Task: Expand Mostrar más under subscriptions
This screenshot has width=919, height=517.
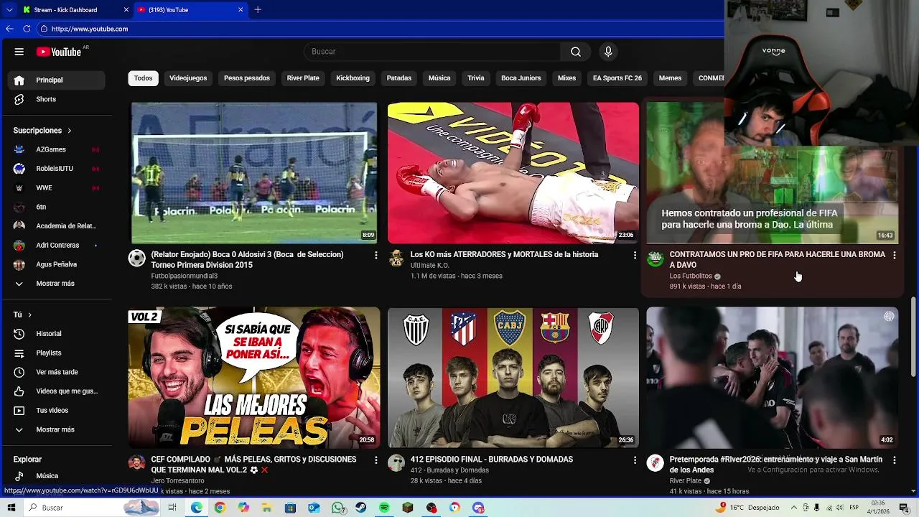Action: [56, 284]
